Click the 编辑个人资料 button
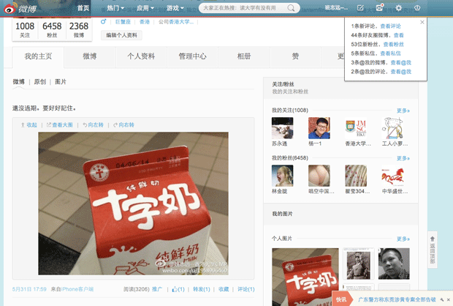 pyautogui.click(x=121, y=35)
